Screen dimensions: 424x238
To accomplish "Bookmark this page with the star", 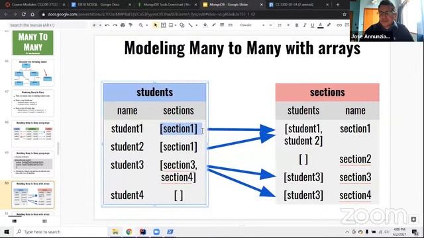I will (344, 15).
